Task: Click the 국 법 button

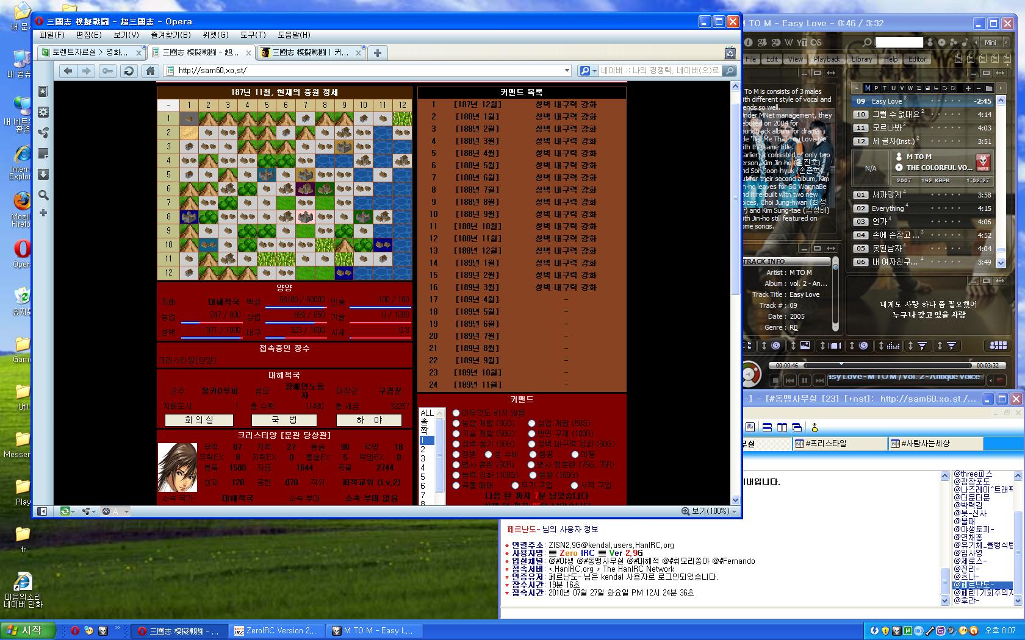Action: tap(284, 420)
